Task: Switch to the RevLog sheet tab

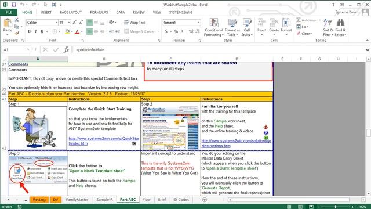Action: pyautogui.click(x=39, y=200)
